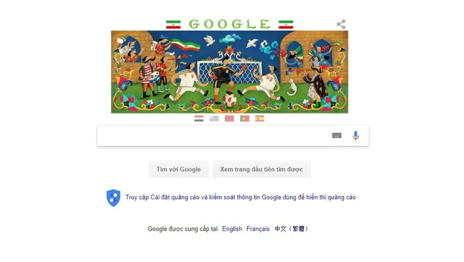
Task: Select the Uruguay flag below the doodle
Action: point(214,118)
